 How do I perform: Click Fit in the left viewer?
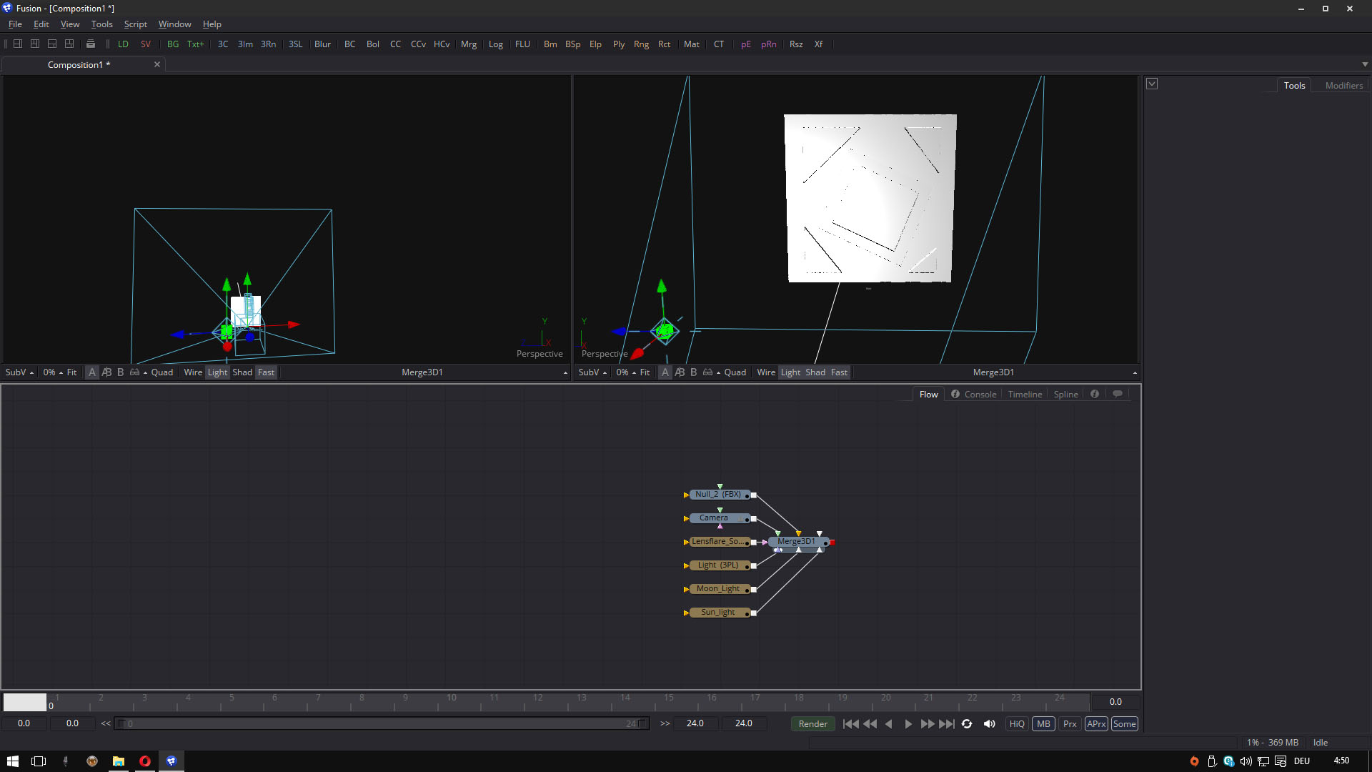coord(71,372)
